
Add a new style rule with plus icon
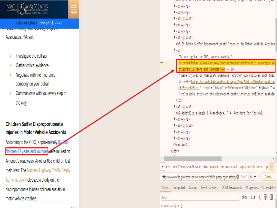[259, 197]
